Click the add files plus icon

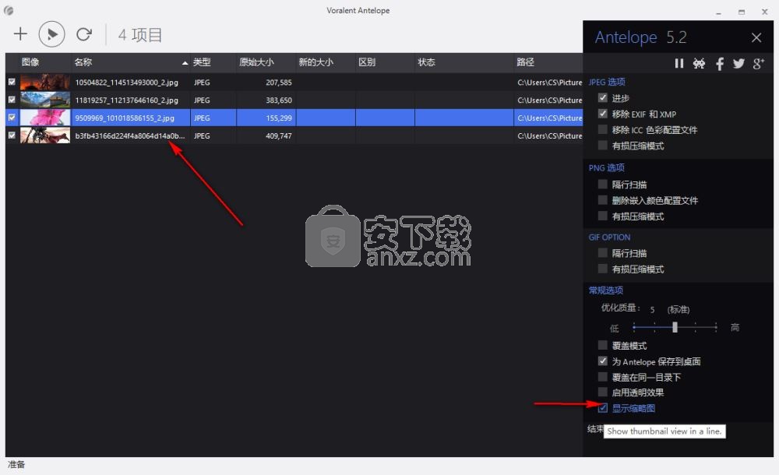click(20, 33)
